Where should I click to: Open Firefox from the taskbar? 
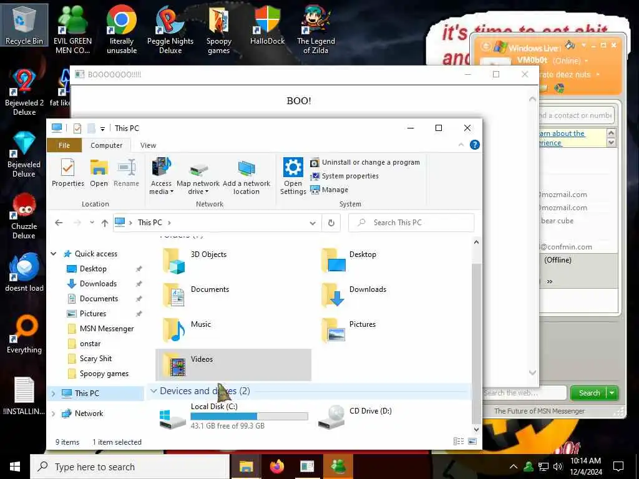pos(276,467)
